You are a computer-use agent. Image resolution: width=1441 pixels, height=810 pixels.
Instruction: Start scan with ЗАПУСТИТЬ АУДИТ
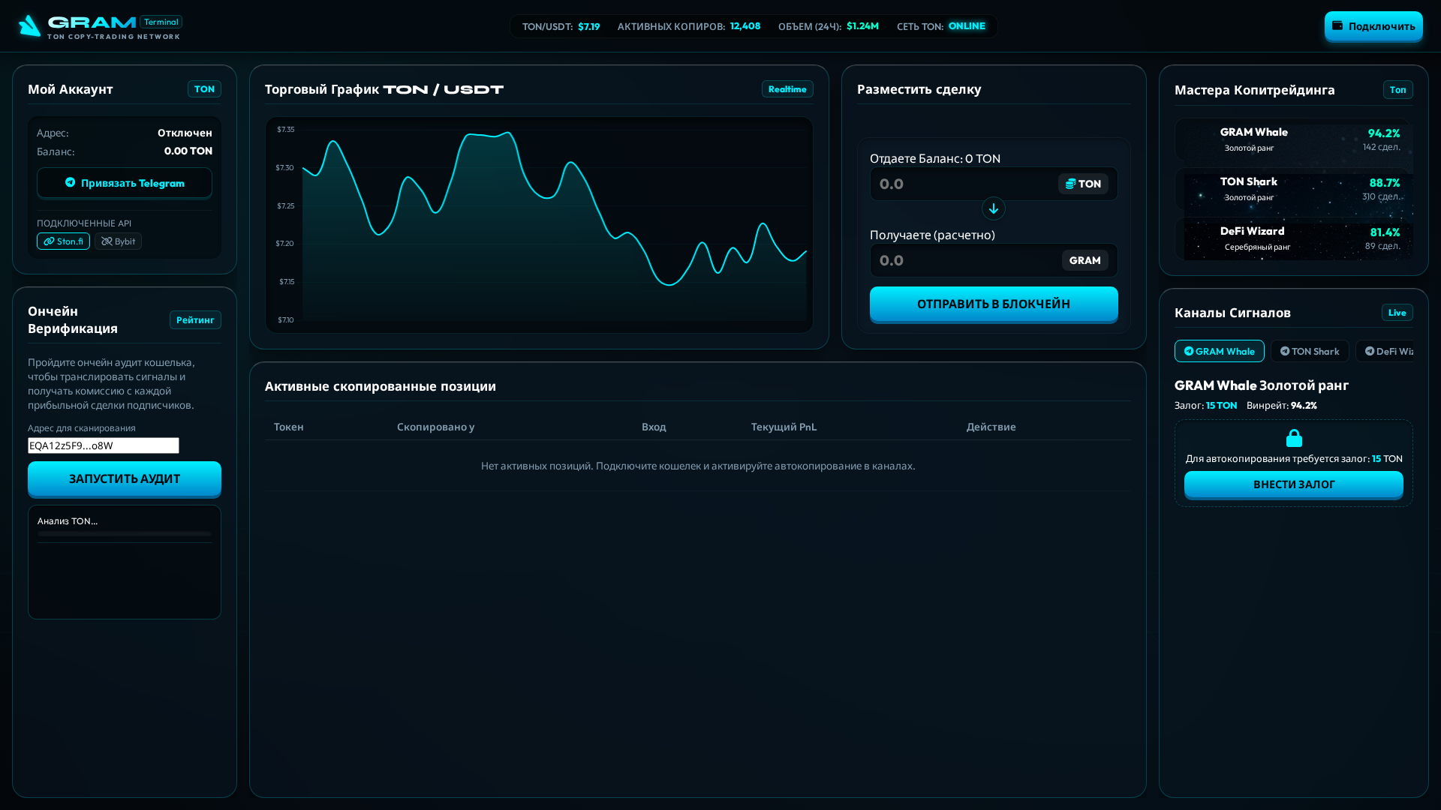click(x=125, y=479)
